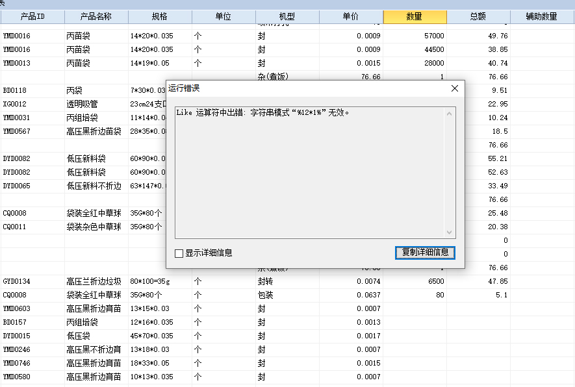This screenshot has height=387, width=575.
Task: Select the 单位 column header
Action: 224,16
